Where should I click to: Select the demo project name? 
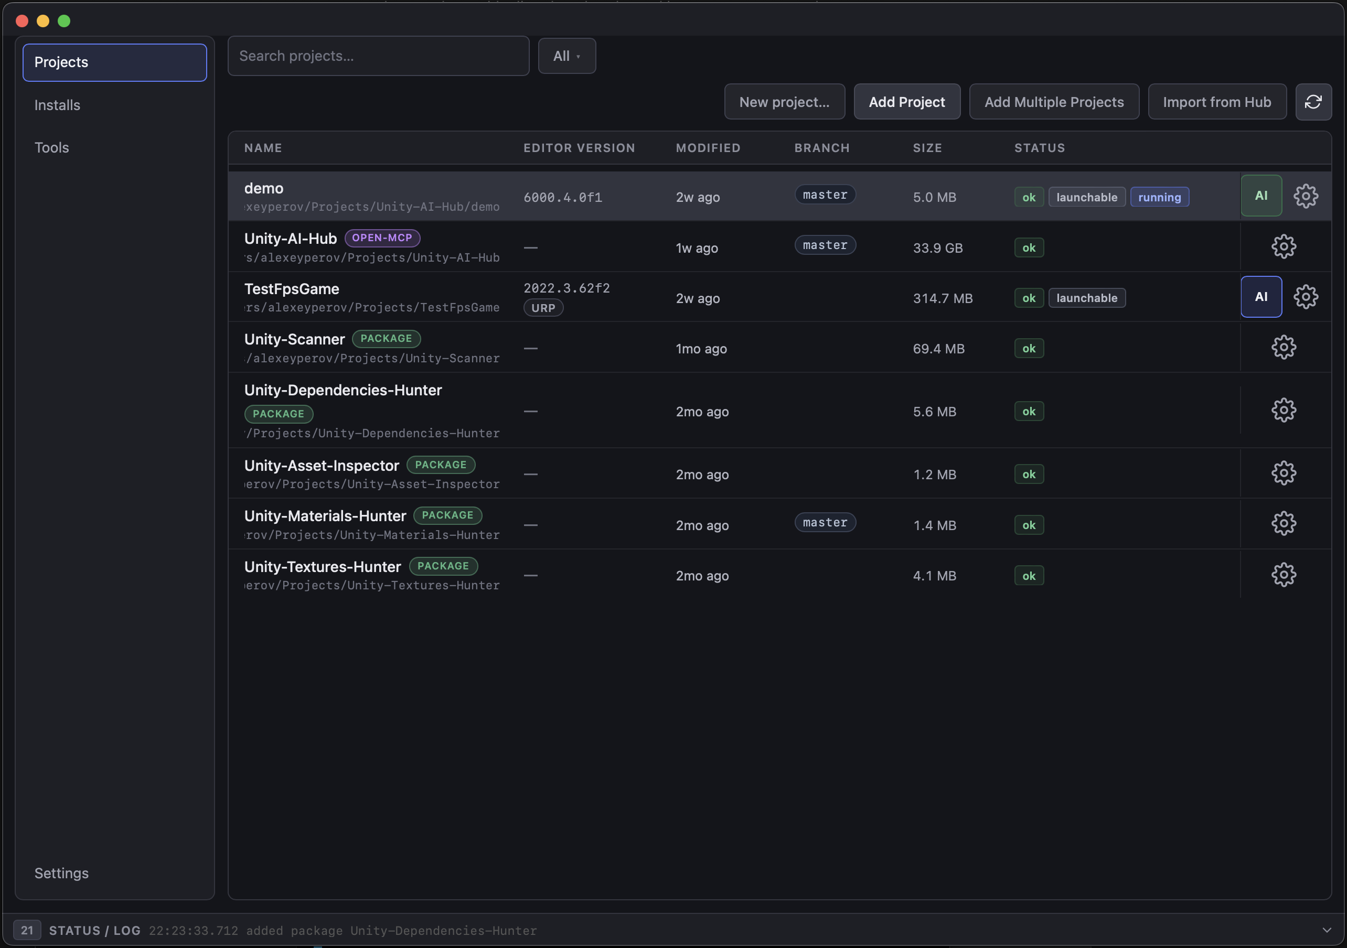263,188
